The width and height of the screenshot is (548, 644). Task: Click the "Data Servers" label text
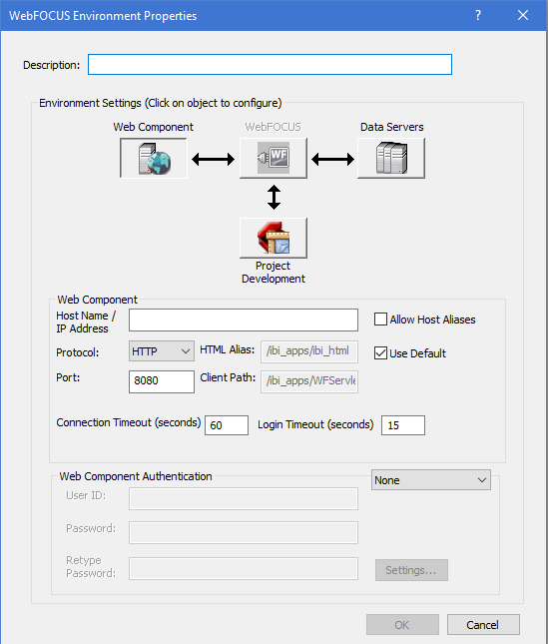[391, 127]
